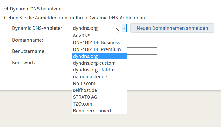
Task: Select the highlighted dyndns.org list entry
Action: pyautogui.click(x=99, y=56)
